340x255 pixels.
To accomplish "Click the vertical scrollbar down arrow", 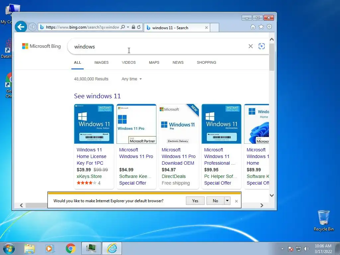I will pyautogui.click(x=272, y=195).
